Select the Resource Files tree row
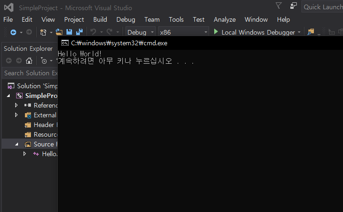This screenshot has height=212, width=343. coord(30,134)
